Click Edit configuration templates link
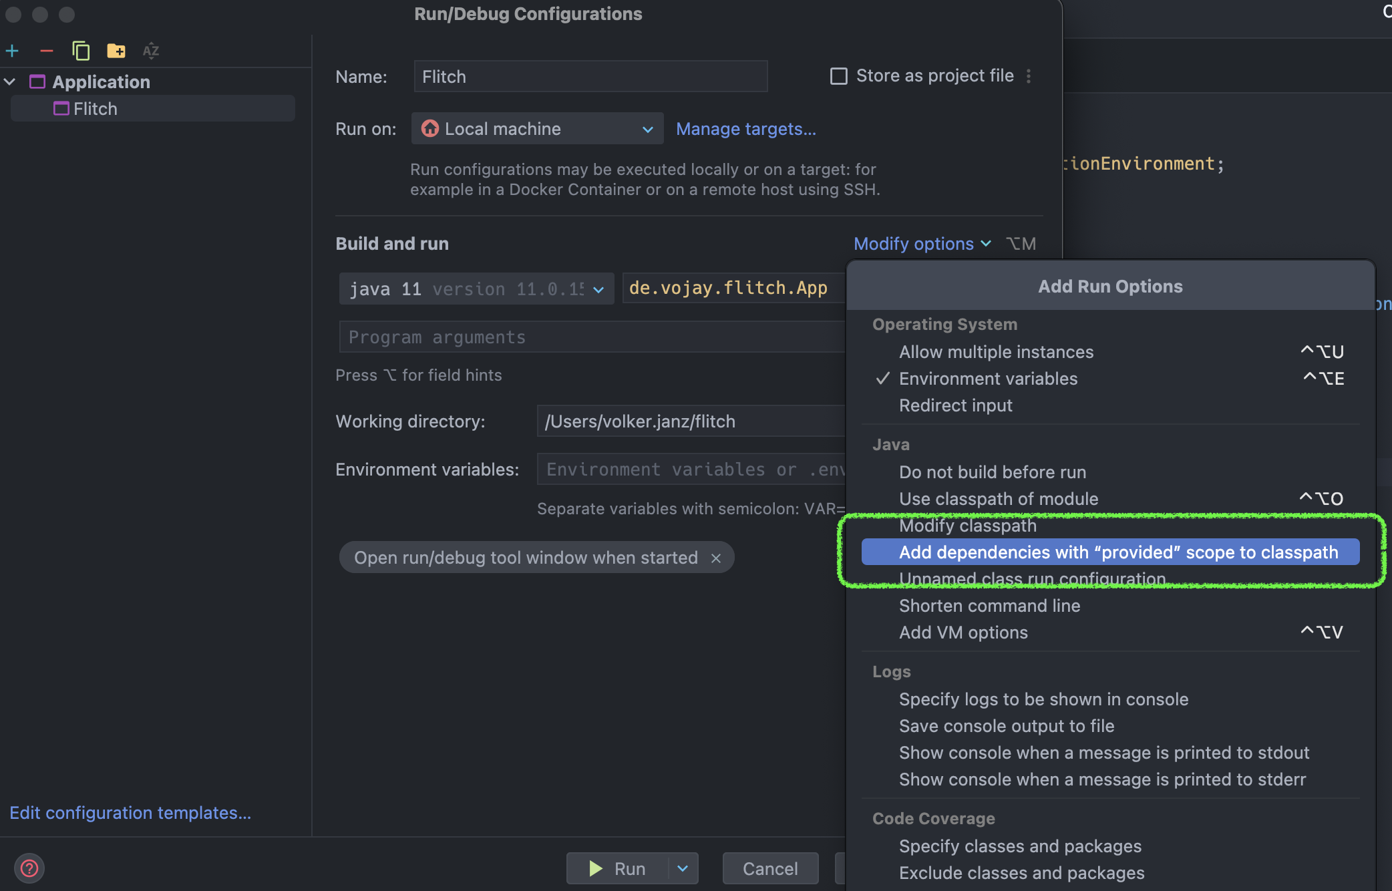Image resolution: width=1392 pixels, height=891 pixels. (x=130, y=811)
